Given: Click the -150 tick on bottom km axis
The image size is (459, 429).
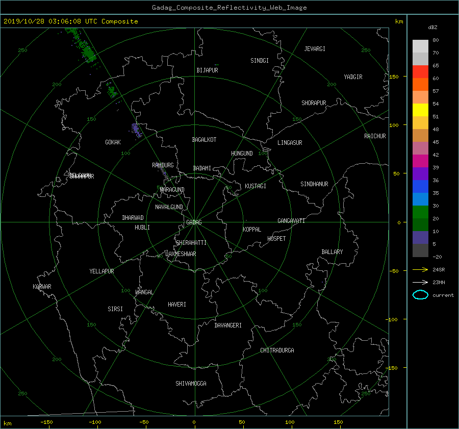Looking at the screenshot, I should 46,422.
